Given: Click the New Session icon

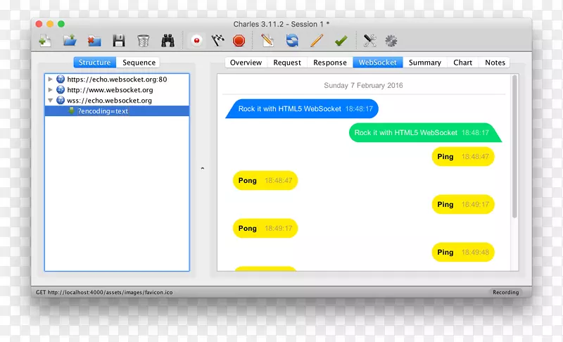Looking at the screenshot, I should click(x=45, y=41).
